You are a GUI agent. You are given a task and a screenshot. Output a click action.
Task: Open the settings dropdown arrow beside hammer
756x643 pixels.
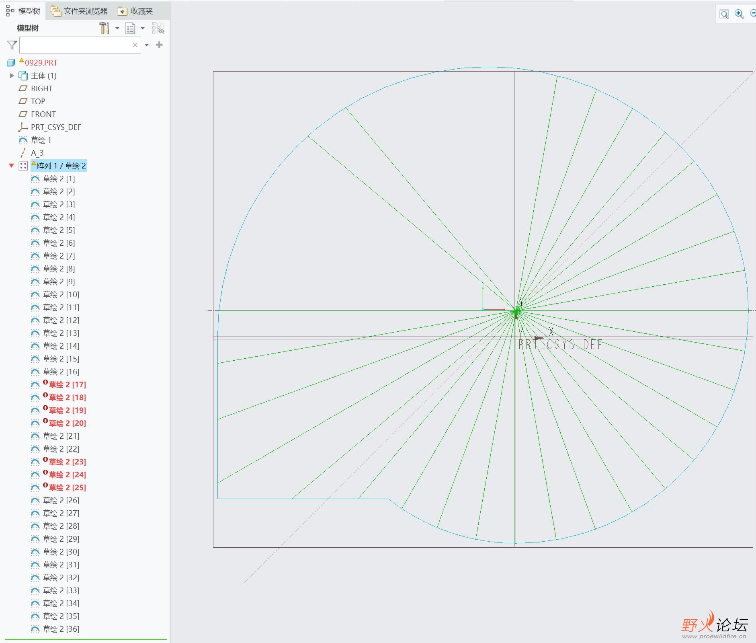tap(117, 28)
